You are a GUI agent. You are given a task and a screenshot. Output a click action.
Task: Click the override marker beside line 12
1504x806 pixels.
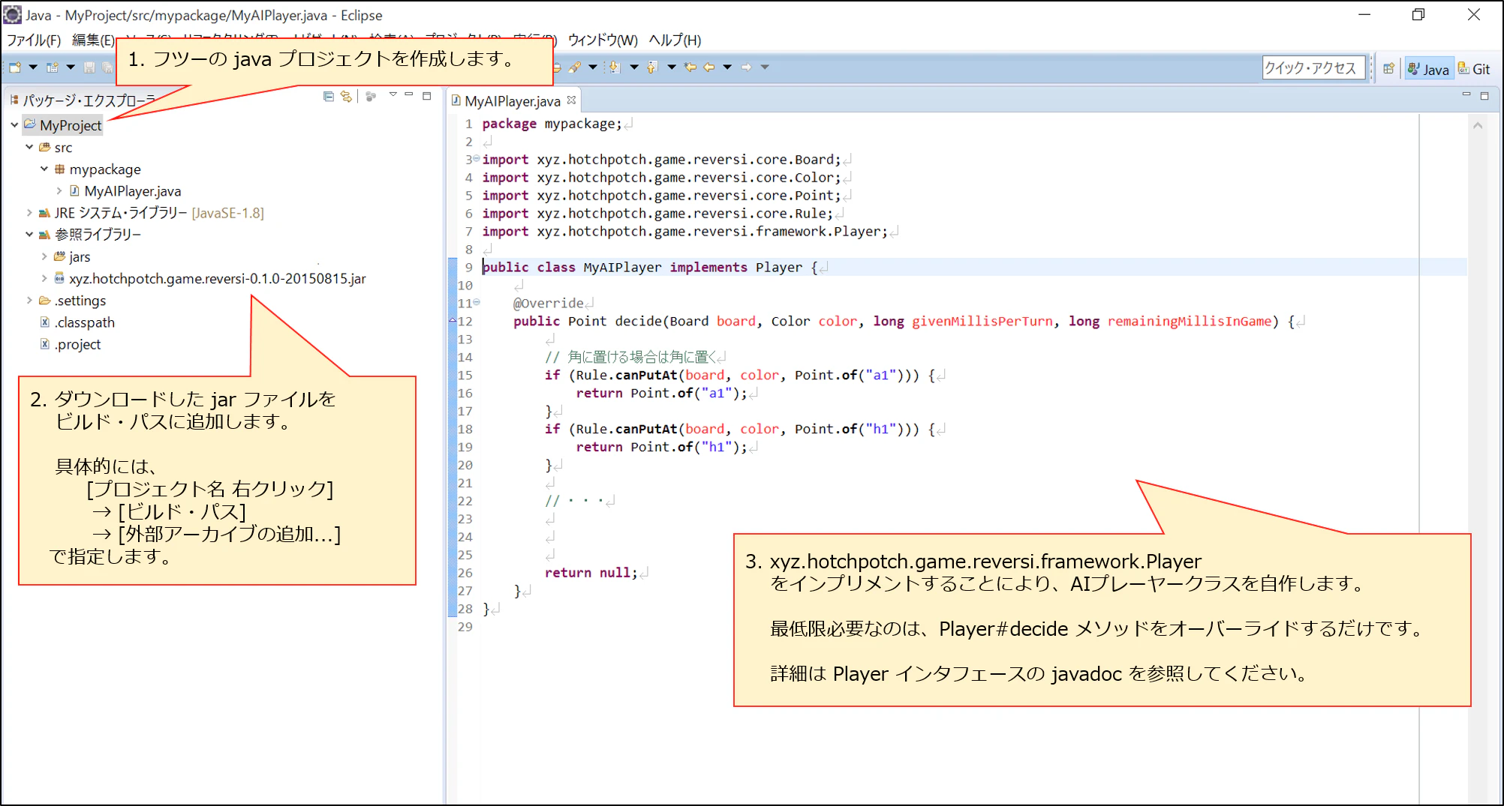click(x=453, y=320)
